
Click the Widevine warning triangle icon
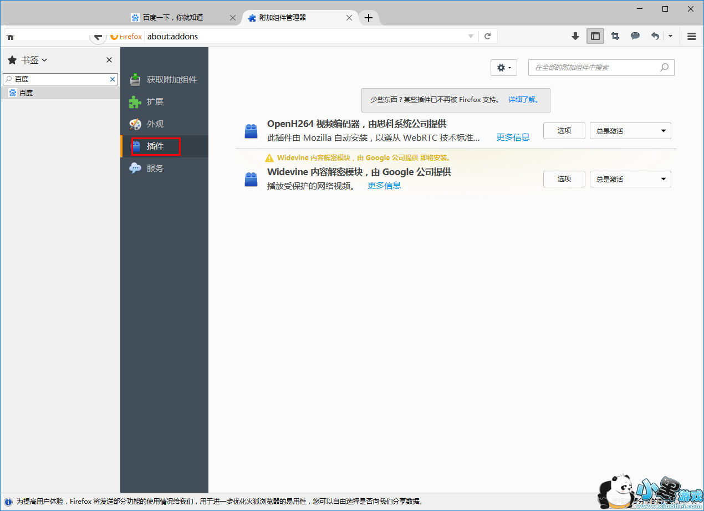(269, 158)
